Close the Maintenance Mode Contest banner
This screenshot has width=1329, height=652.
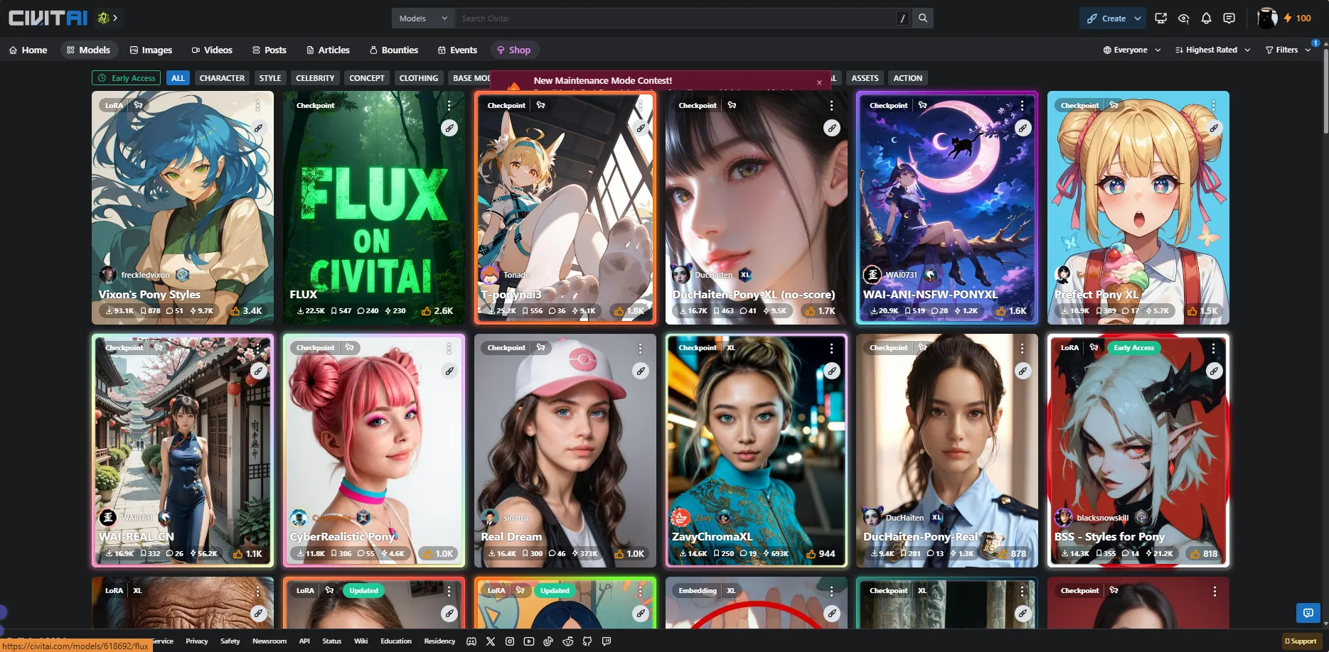[x=819, y=82]
